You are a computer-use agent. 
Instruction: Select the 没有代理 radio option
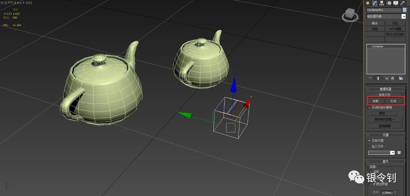click(369, 140)
